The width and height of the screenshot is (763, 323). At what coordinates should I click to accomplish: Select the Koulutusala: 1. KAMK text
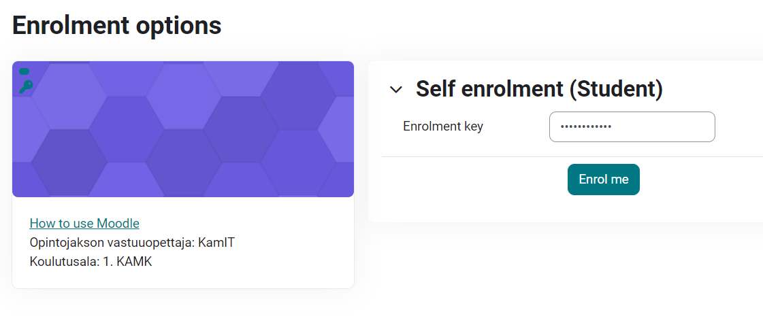pyautogui.click(x=91, y=262)
